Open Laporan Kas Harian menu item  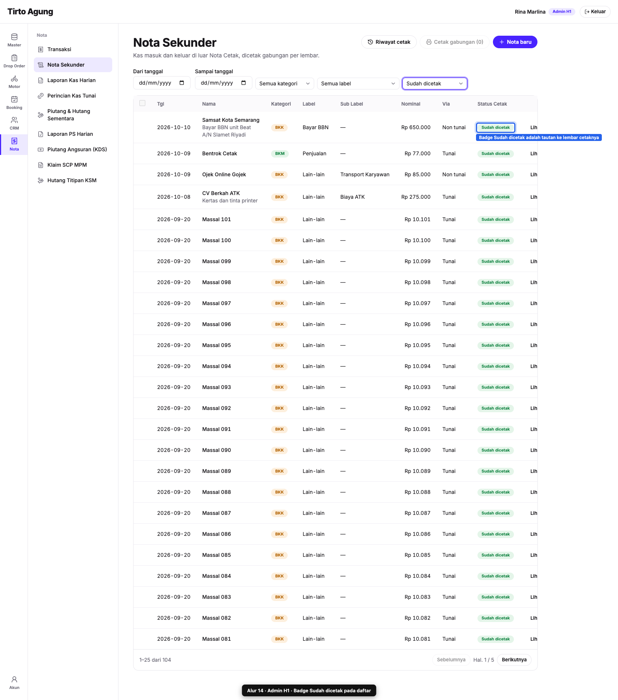[x=73, y=80]
